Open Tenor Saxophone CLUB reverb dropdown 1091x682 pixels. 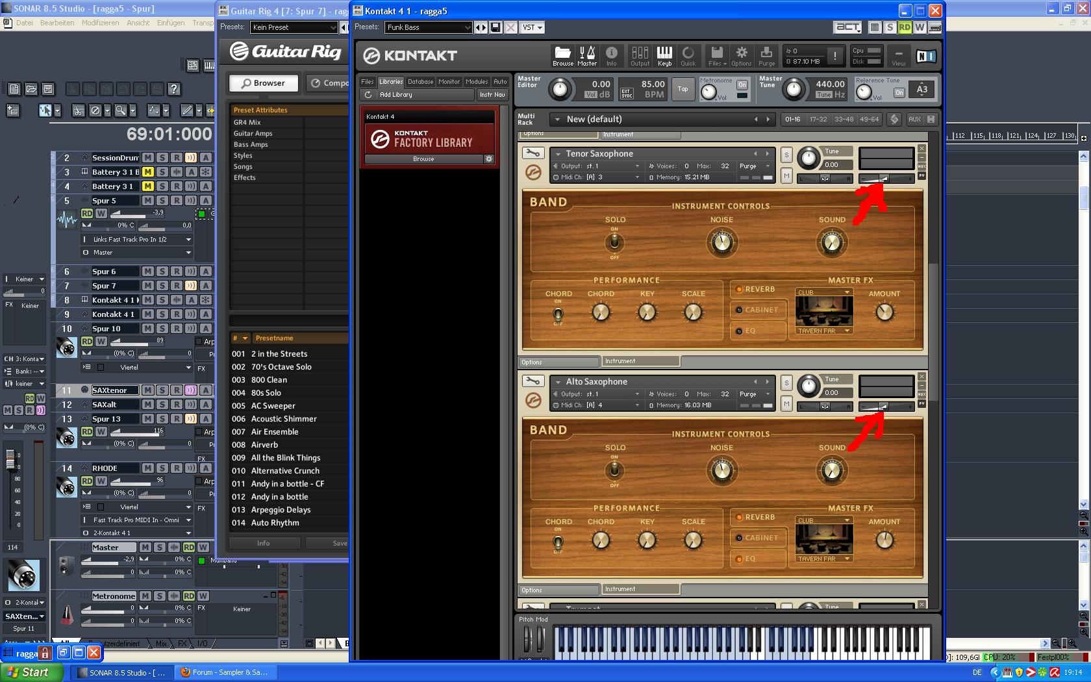click(x=823, y=292)
